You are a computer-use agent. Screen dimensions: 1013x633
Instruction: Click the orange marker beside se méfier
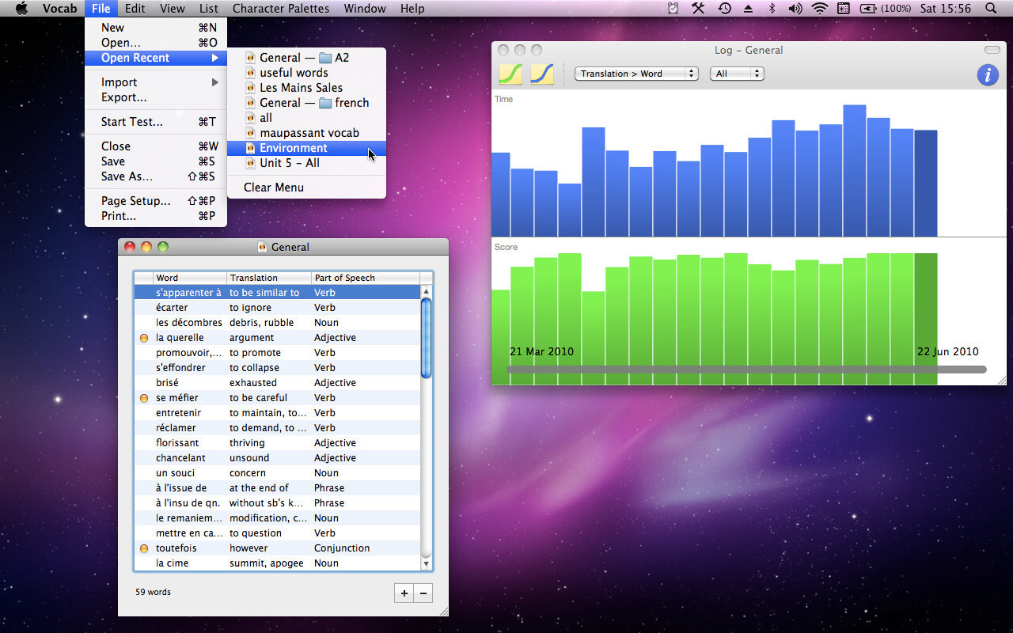[x=144, y=398]
